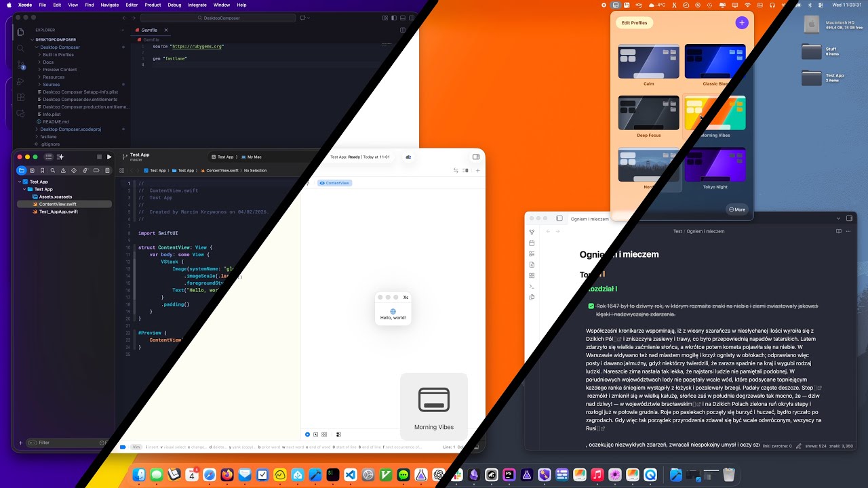This screenshot has width=868, height=488.
Task: Click the sparkle coding assistant icon
Action: pos(60,157)
